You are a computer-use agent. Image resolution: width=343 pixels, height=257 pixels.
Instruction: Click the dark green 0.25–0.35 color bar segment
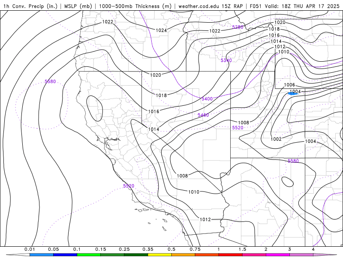(136, 255)
